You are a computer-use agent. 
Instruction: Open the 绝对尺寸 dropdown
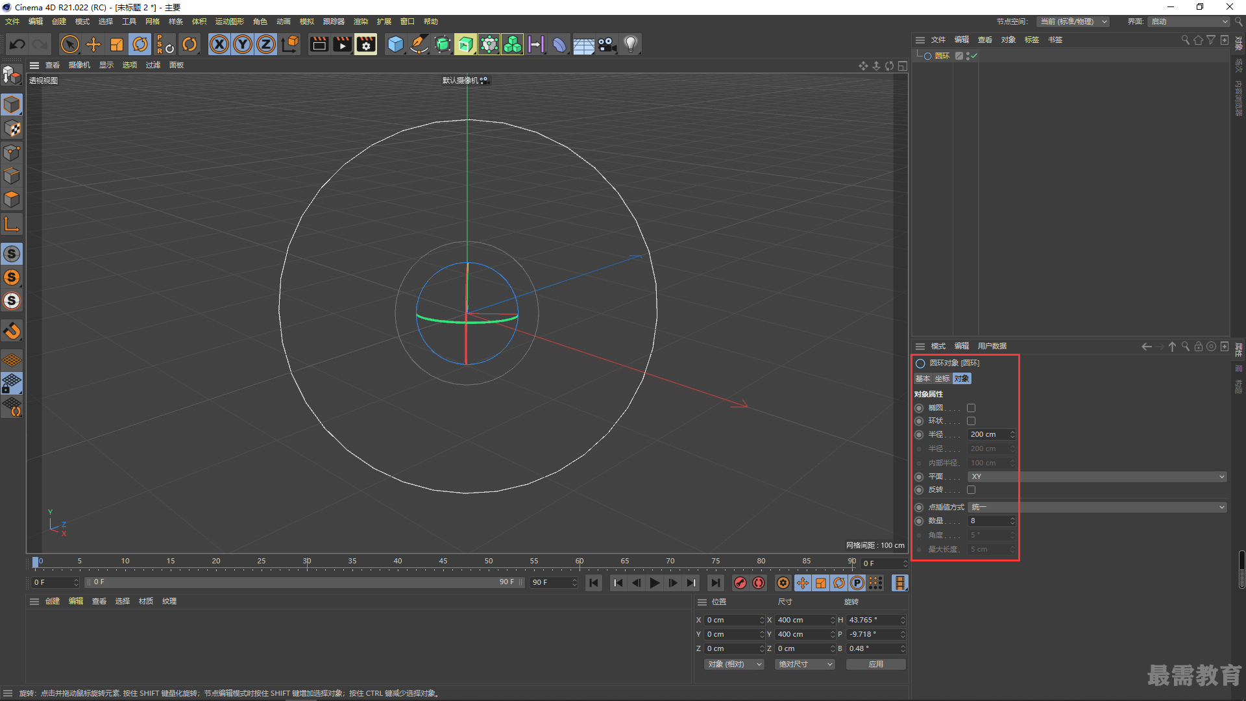805,665
